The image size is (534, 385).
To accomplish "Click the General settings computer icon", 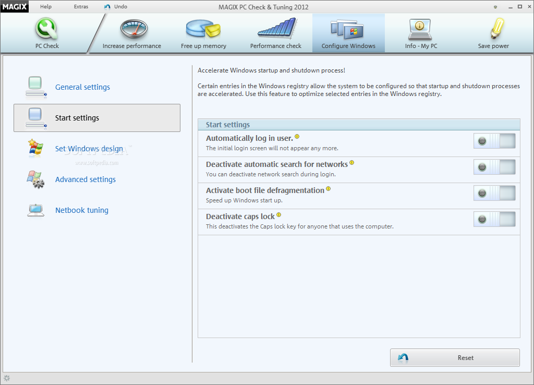I will (36, 87).
